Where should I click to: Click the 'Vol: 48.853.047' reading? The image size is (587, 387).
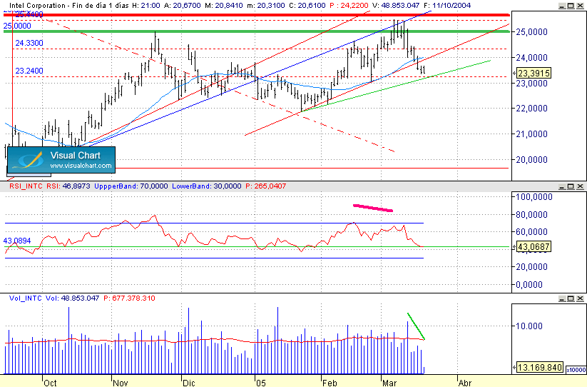[72, 298]
